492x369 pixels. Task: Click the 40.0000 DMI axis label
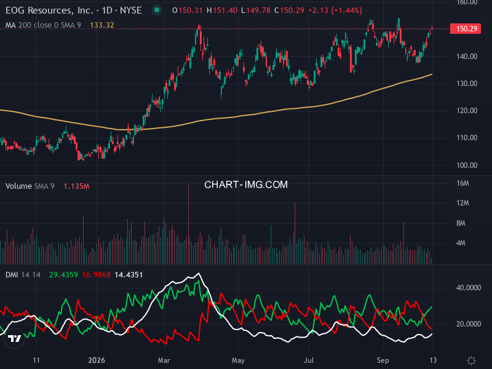click(469, 288)
